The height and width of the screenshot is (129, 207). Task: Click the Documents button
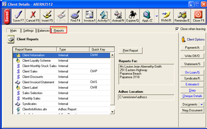190,105
